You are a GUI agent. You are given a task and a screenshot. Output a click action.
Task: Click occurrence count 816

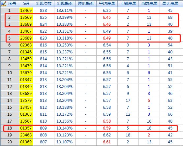click(x=44, y=45)
